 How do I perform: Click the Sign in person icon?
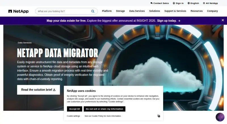coord(174,3)
